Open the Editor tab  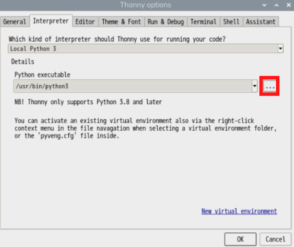tap(85, 22)
